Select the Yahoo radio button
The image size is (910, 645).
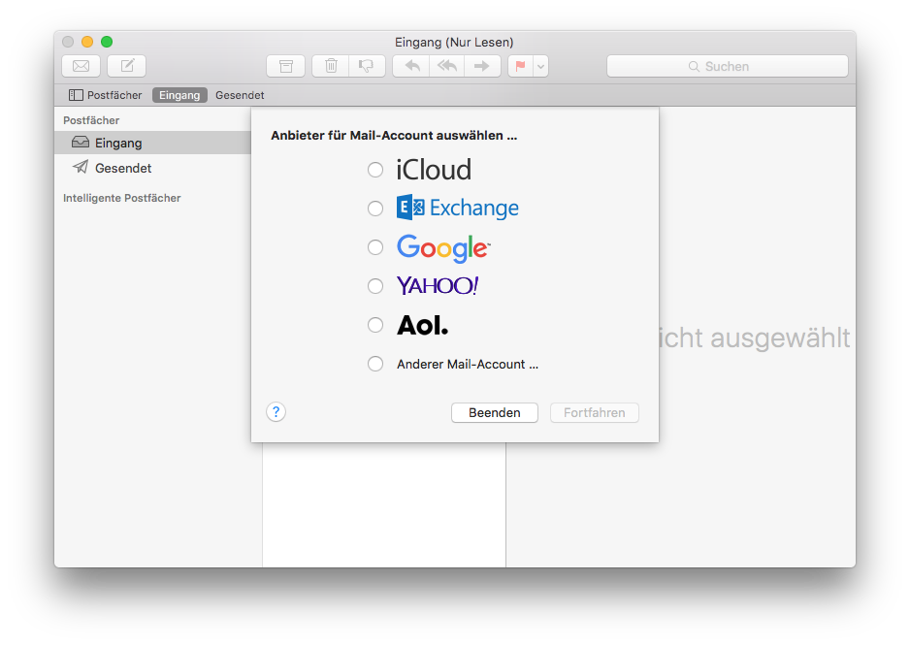pyautogui.click(x=375, y=286)
